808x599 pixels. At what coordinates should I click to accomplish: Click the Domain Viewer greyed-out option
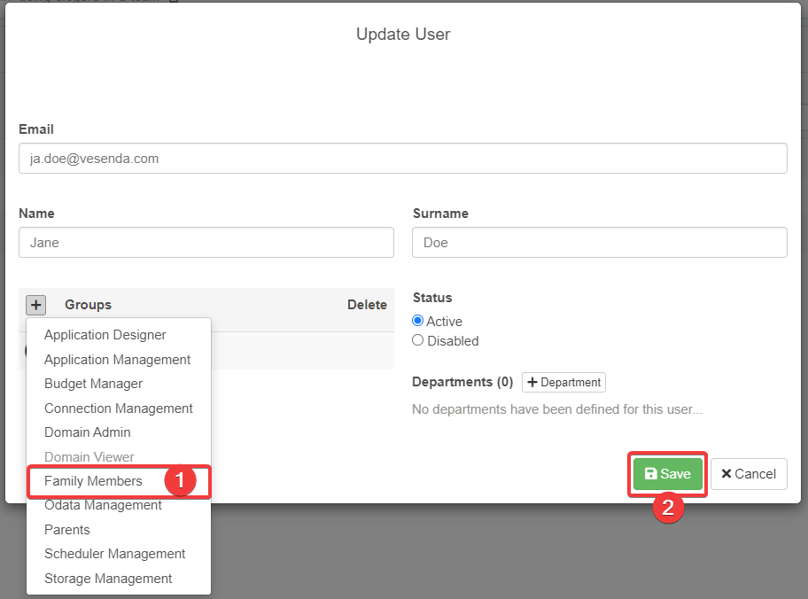[x=89, y=457]
